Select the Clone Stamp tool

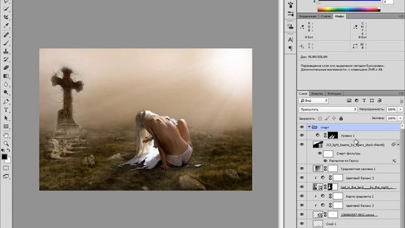(x=6, y=51)
